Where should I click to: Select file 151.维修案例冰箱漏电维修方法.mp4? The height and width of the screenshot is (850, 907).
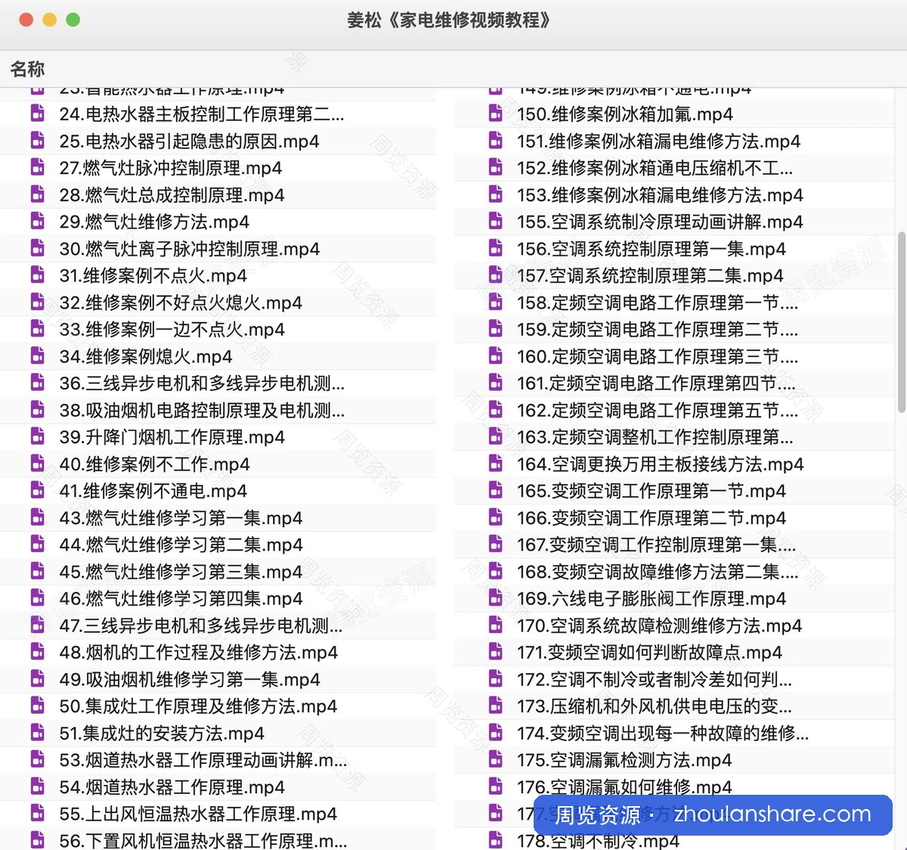[658, 141]
